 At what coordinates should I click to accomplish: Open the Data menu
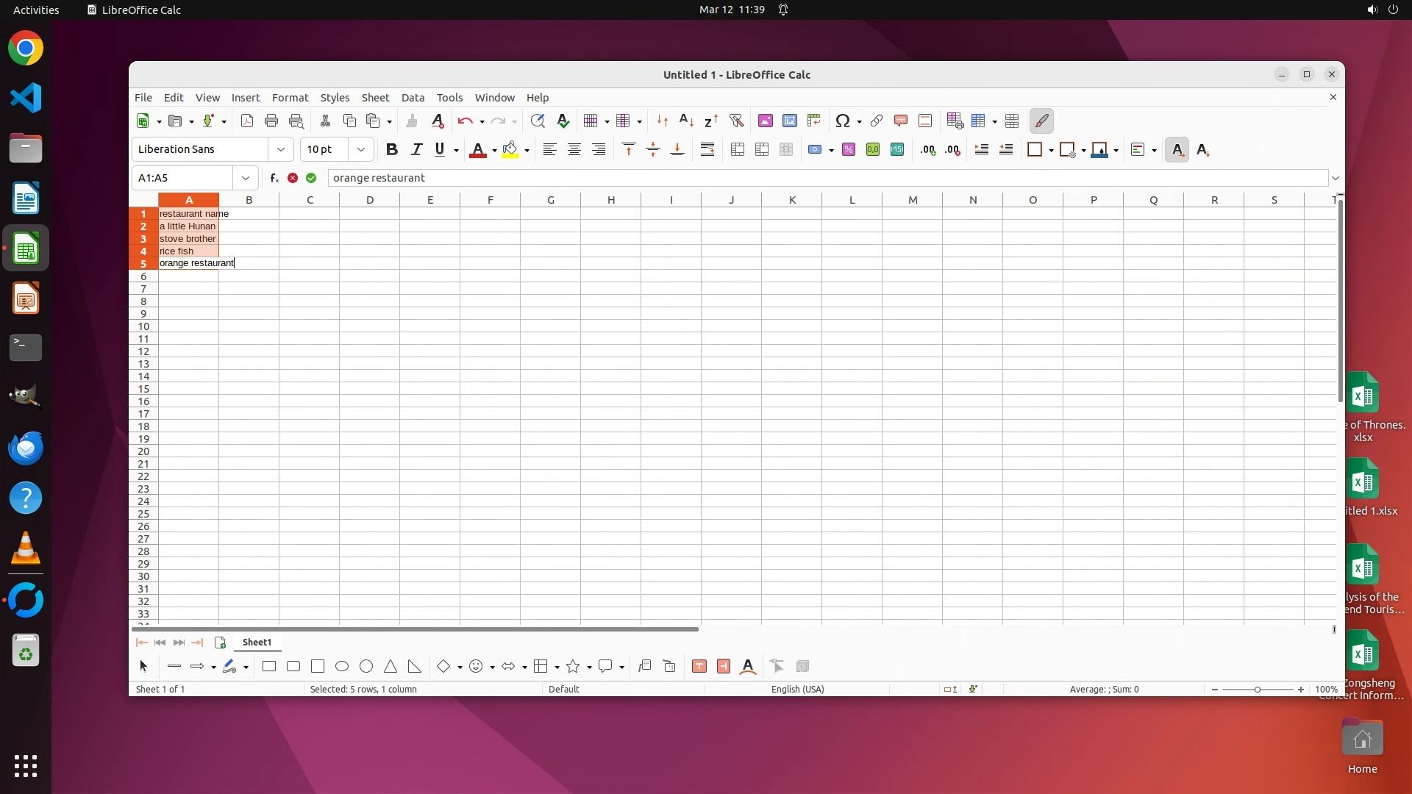pyautogui.click(x=413, y=98)
